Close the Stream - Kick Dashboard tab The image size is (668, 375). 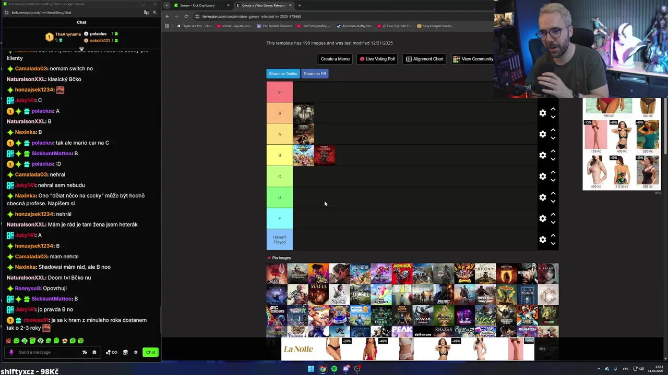coord(228,5)
